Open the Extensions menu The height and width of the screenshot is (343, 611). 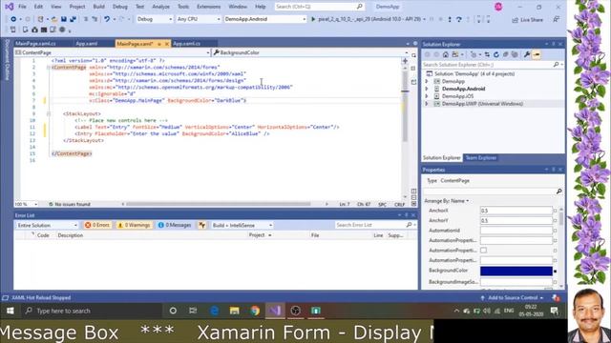click(208, 7)
